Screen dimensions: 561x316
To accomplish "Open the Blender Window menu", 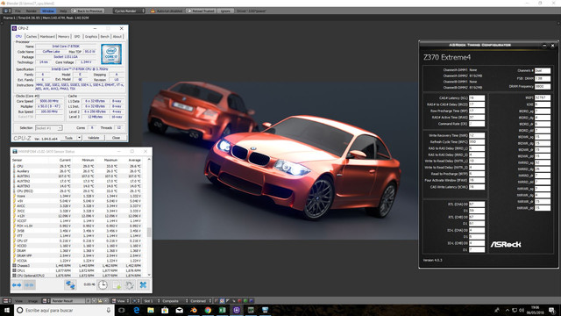I will 47,11.
